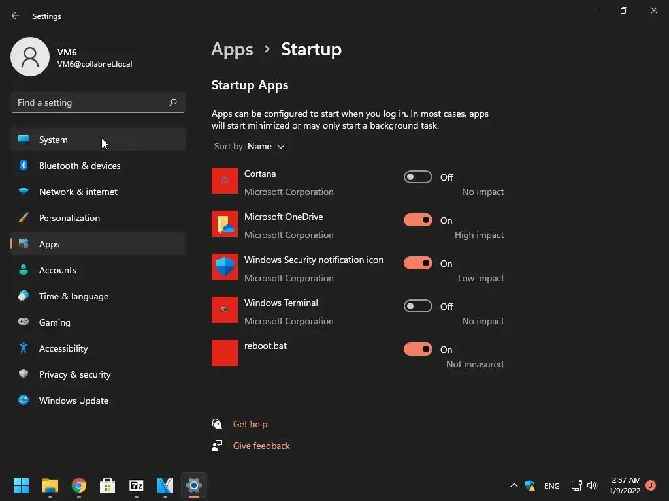Click the reboot.bat name text
Screen dimensions: 669x501
click(x=265, y=346)
